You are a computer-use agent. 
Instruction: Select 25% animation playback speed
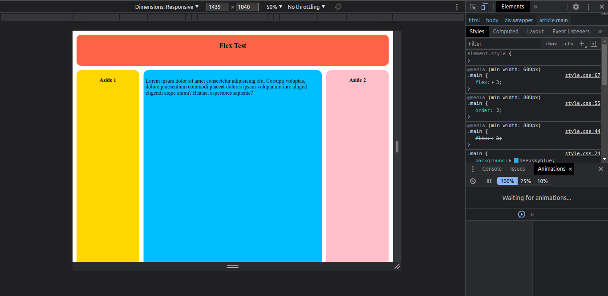click(526, 181)
